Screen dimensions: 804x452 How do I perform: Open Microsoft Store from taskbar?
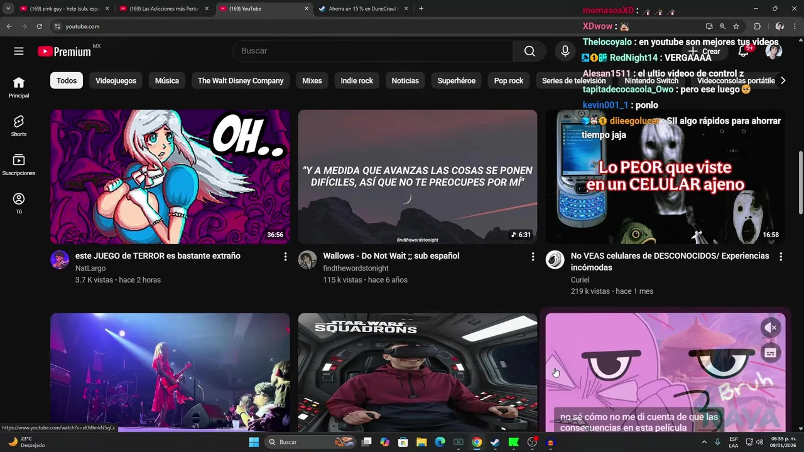tap(403, 442)
